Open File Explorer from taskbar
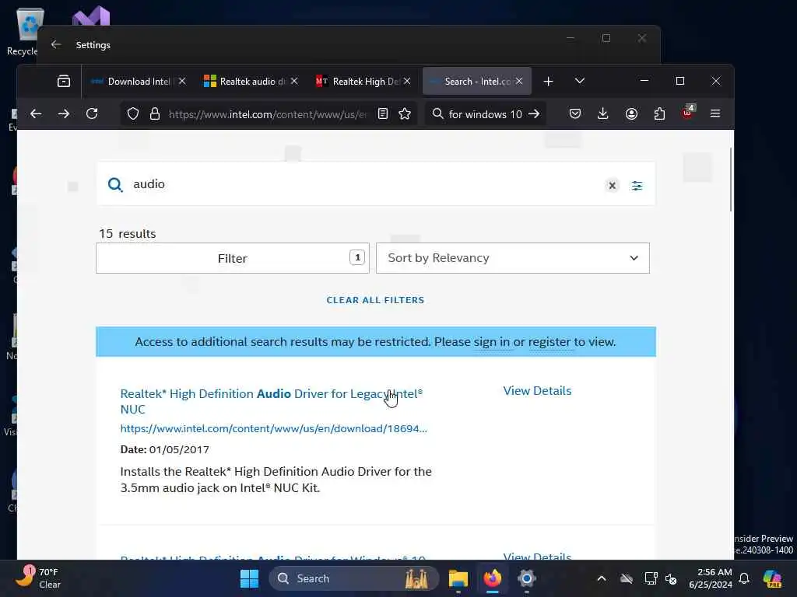Viewport: 797px width, 597px height. pos(458,578)
